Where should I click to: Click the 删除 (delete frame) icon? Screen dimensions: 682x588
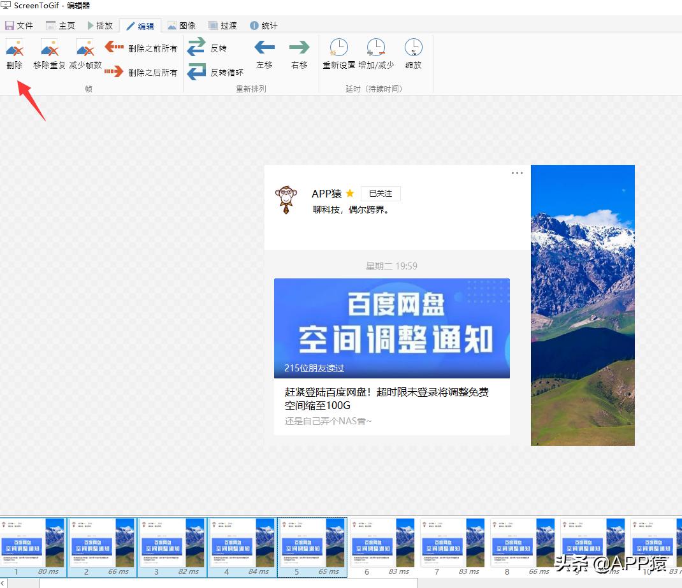(x=15, y=48)
